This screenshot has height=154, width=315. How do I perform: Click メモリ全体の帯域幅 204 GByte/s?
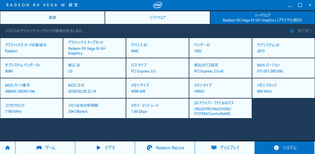click(x=78, y=111)
